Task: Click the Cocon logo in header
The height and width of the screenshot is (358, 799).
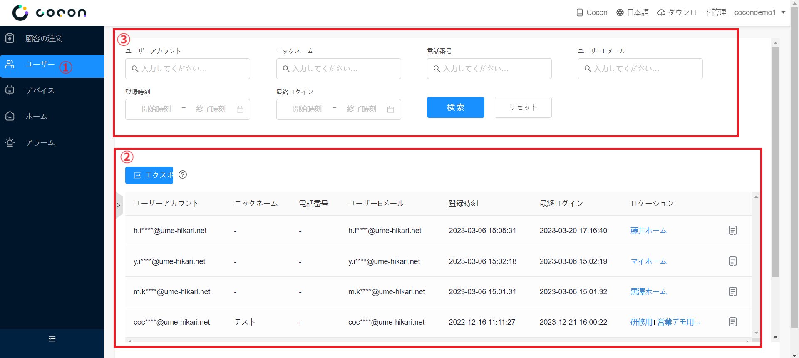Action: click(x=49, y=12)
